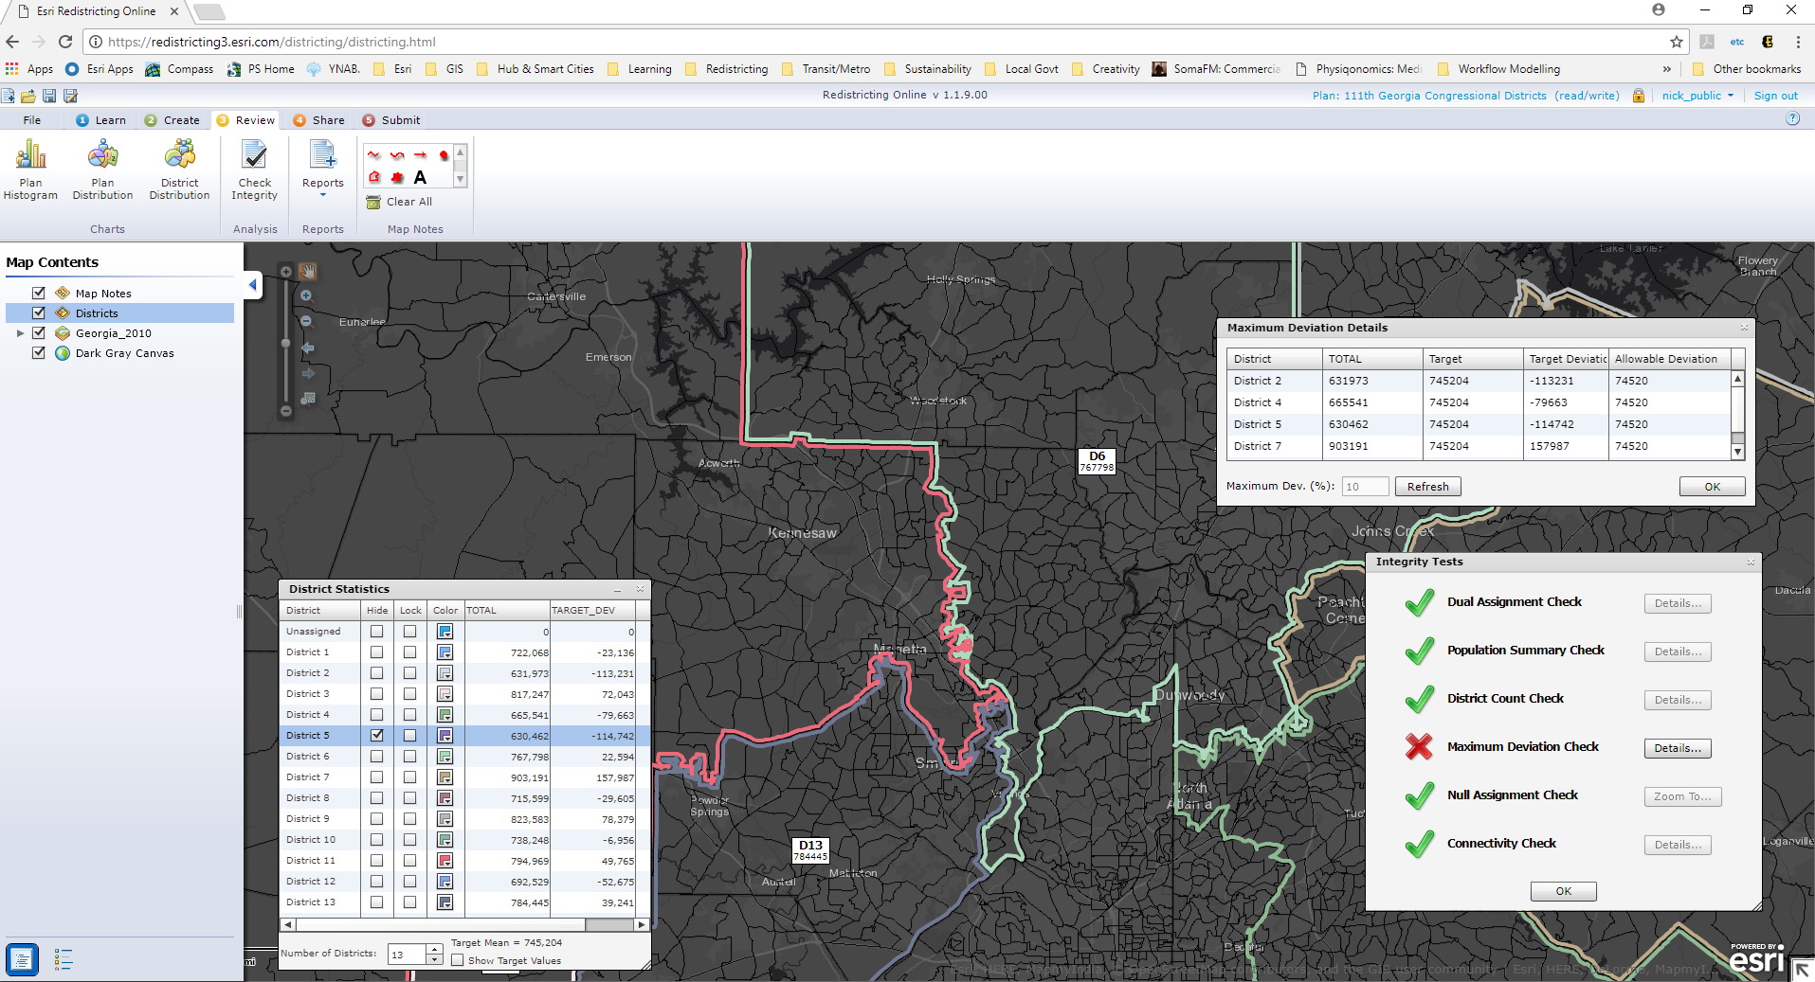Click District 11 color swatch
1815x982 pixels.
pos(445,861)
